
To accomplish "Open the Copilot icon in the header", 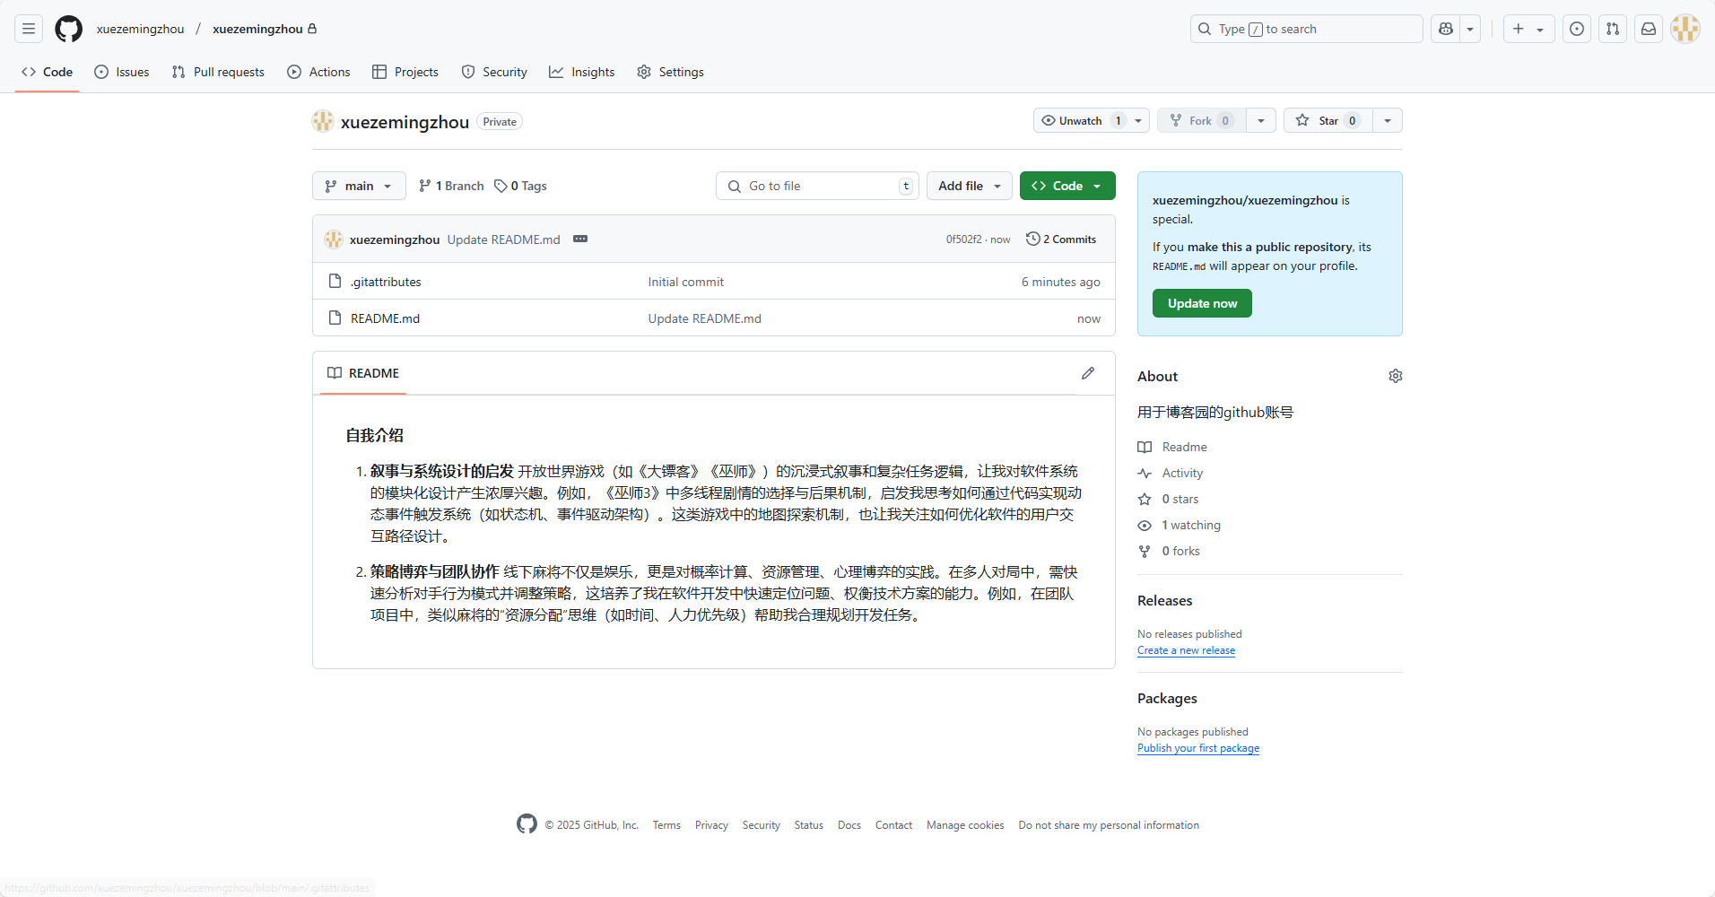I will tap(1444, 28).
